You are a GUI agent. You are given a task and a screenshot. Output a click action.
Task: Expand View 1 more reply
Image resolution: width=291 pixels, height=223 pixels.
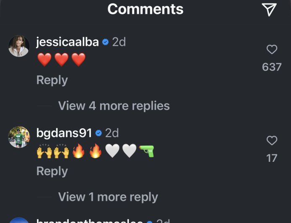(x=108, y=197)
